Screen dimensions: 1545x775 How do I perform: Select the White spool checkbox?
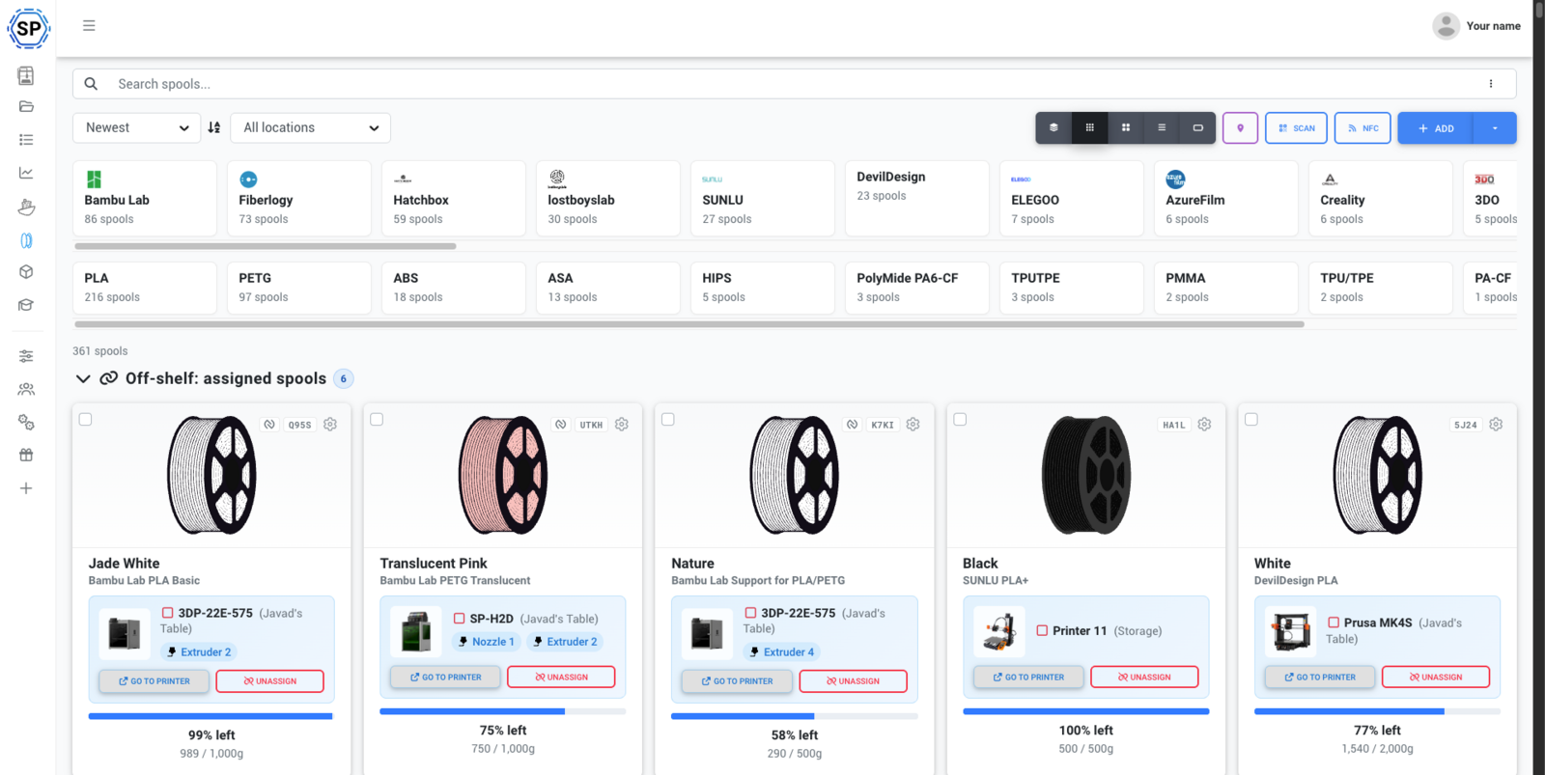1251,420
